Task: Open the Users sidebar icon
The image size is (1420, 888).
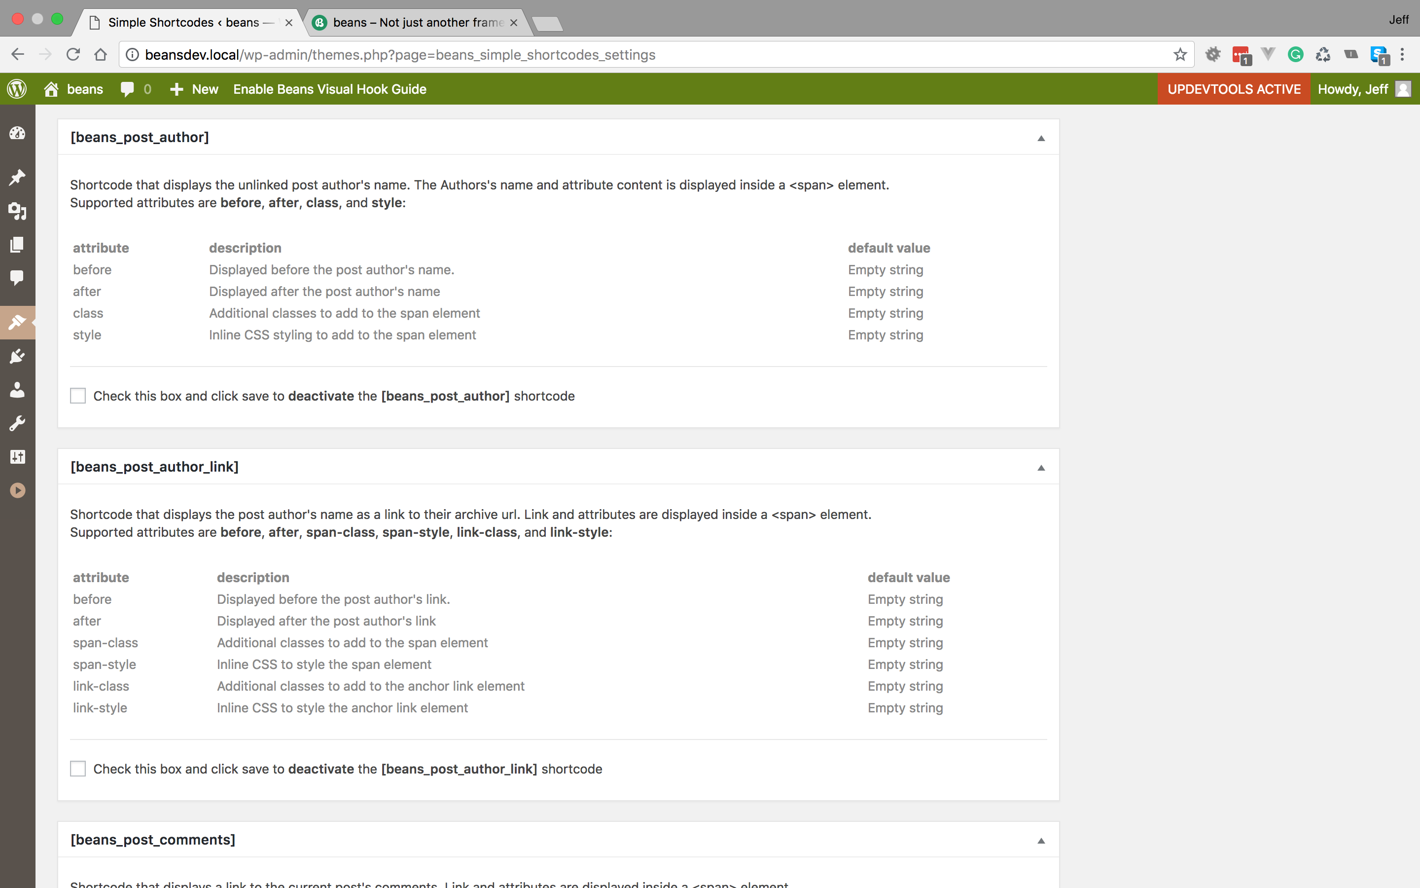Action: click(17, 389)
